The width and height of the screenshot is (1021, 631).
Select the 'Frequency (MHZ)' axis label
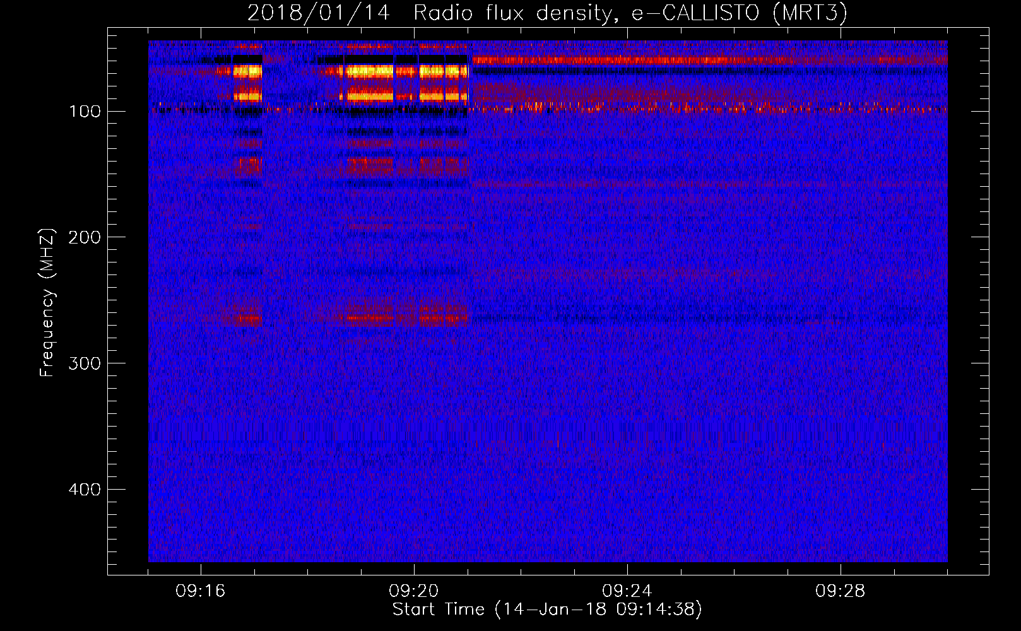point(47,302)
